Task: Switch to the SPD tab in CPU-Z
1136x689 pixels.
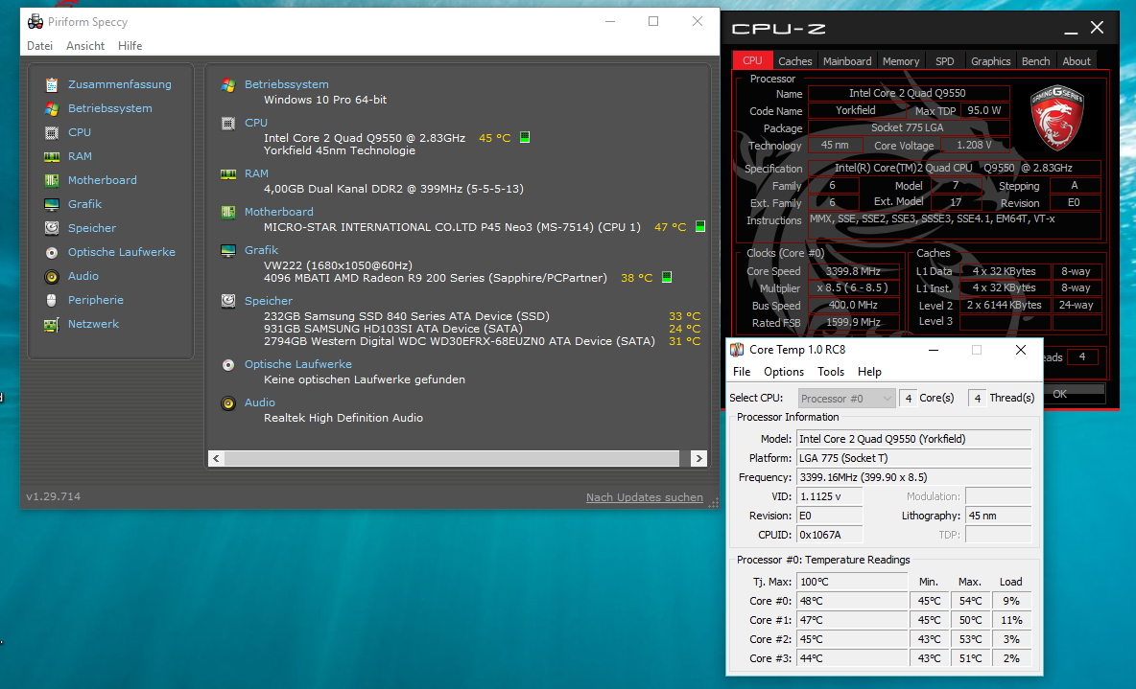Action: click(x=945, y=60)
